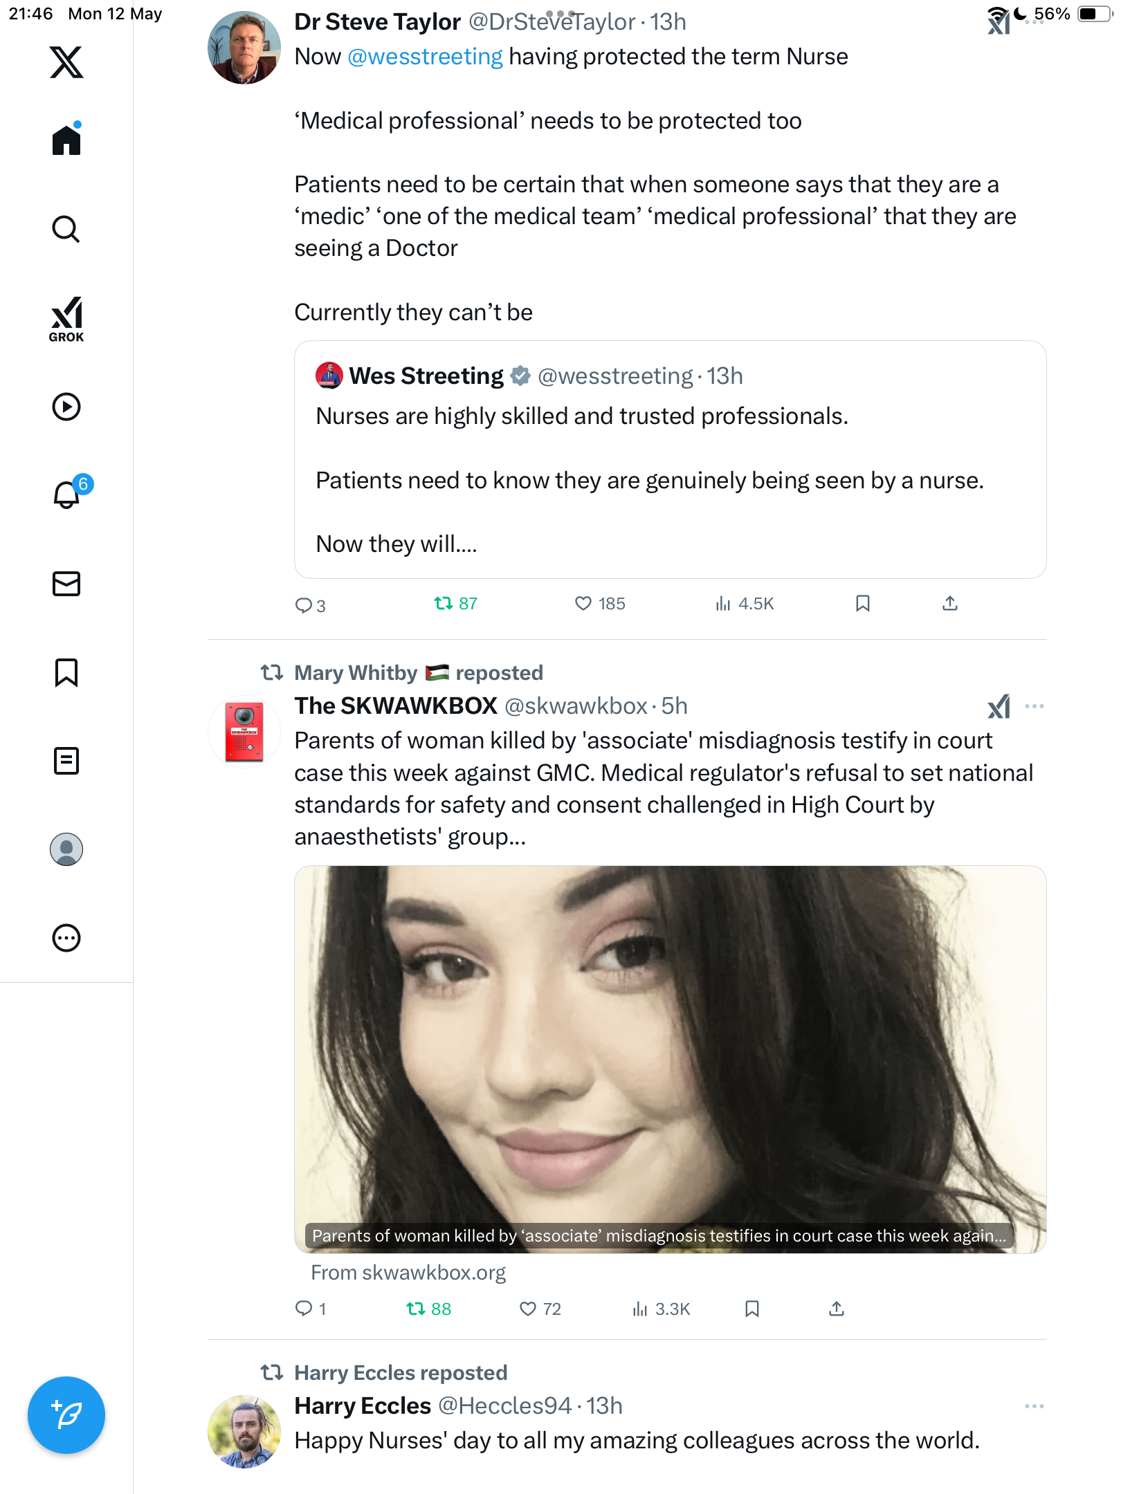Open more options on Harry Eccles post
This screenshot has width=1121, height=1494.
coord(1035,1406)
